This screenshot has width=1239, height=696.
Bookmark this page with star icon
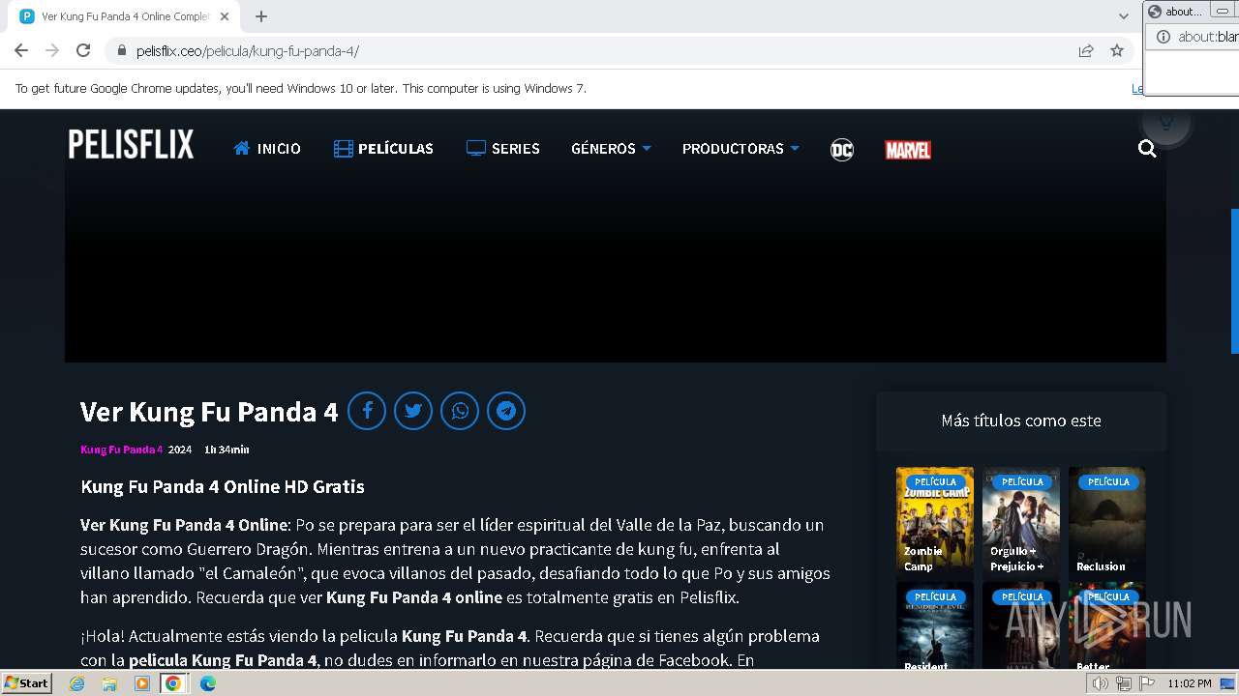[1117, 51]
